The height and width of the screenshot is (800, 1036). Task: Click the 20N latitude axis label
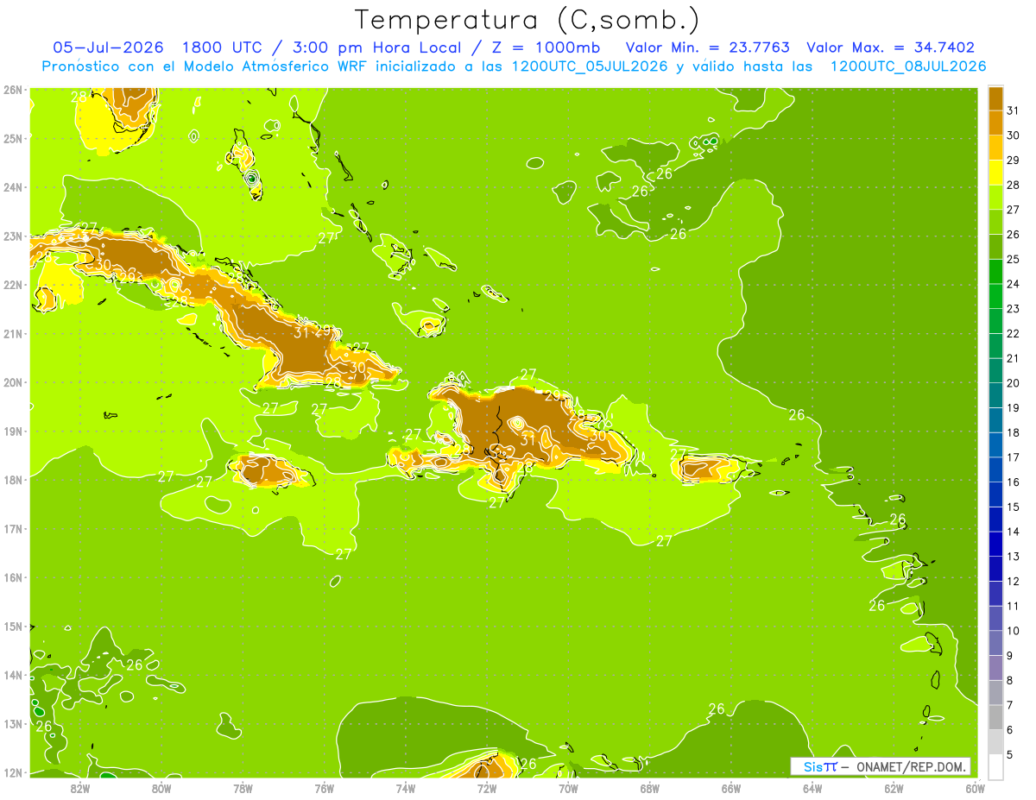tap(13, 382)
